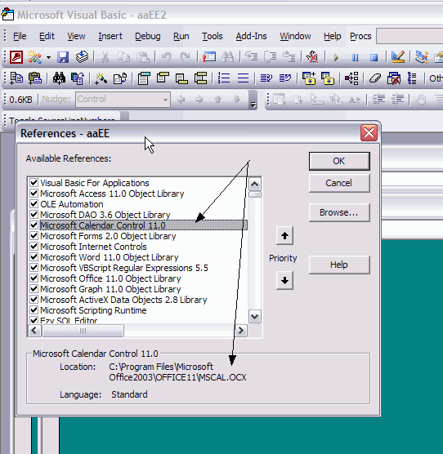Click the Reset stop icon
443x454 pixels.
pyautogui.click(x=374, y=57)
